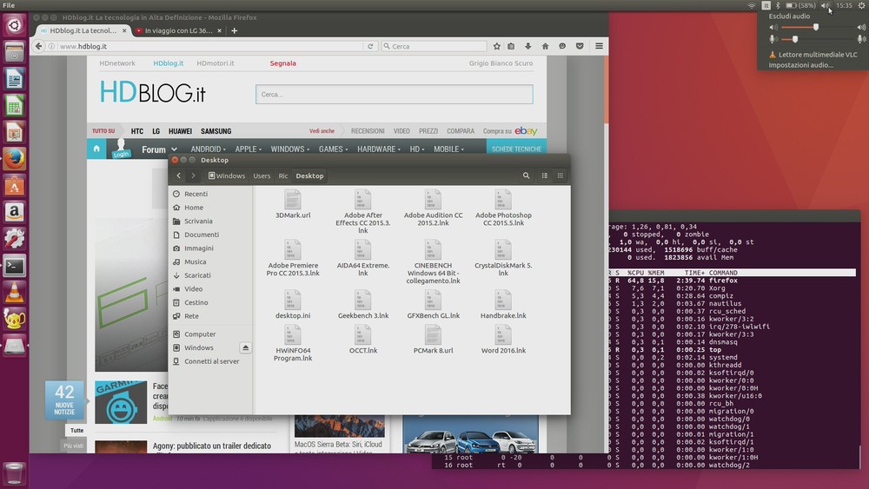
Task: Open Impostazioni audio in the sound menu
Action: point(800,65)
